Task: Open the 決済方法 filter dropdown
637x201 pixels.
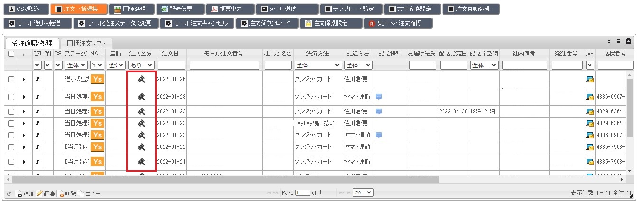Action: (x=317, y=65)
